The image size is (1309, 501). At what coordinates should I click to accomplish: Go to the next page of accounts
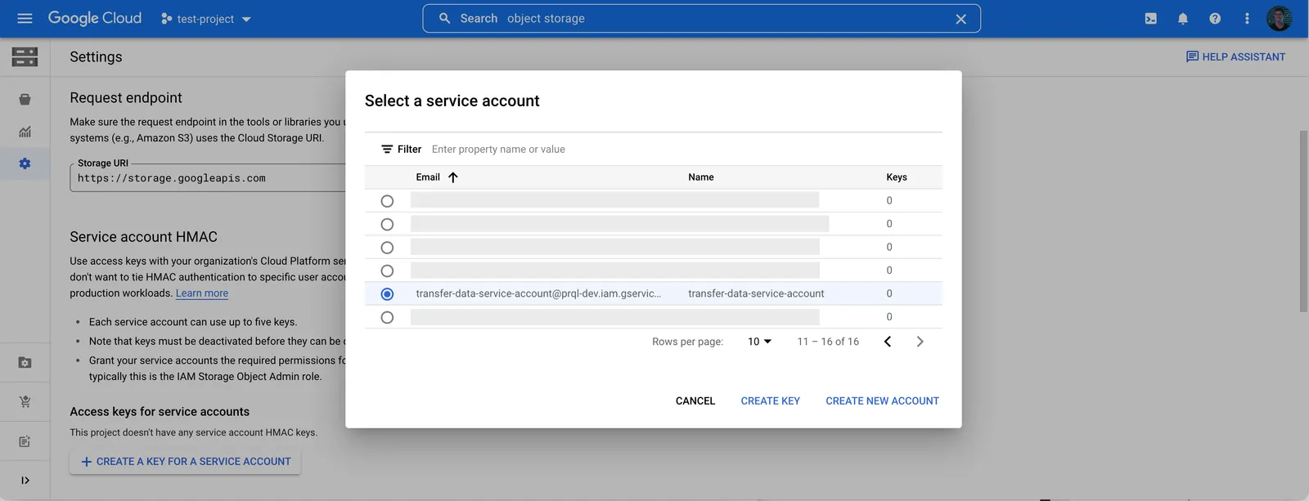coord(920,342)
